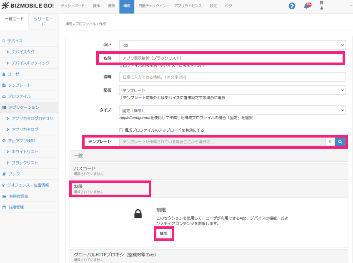The height and width of the screenshot is (263, 353).
Task: Open the アプリライセンス menu
Action: pyautogui.click(x=188, y=6)
